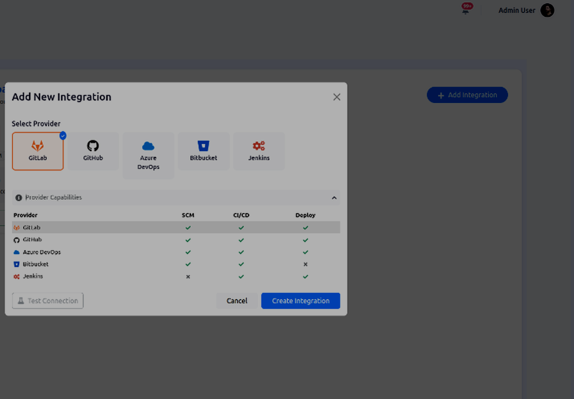Click Jenkins SCM cross mark
The image size is (574, 399).
click(188, 276)
